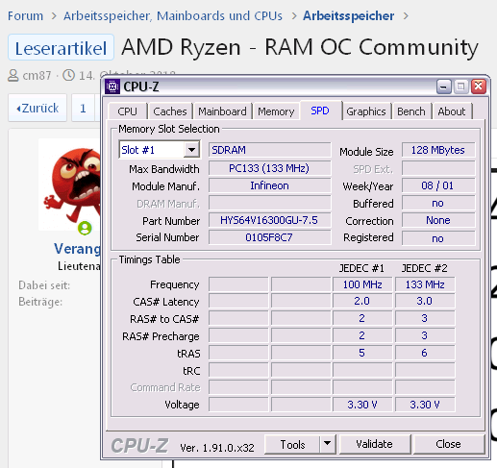Click the Validate button
497x468 pixels.
coord(374,444)
